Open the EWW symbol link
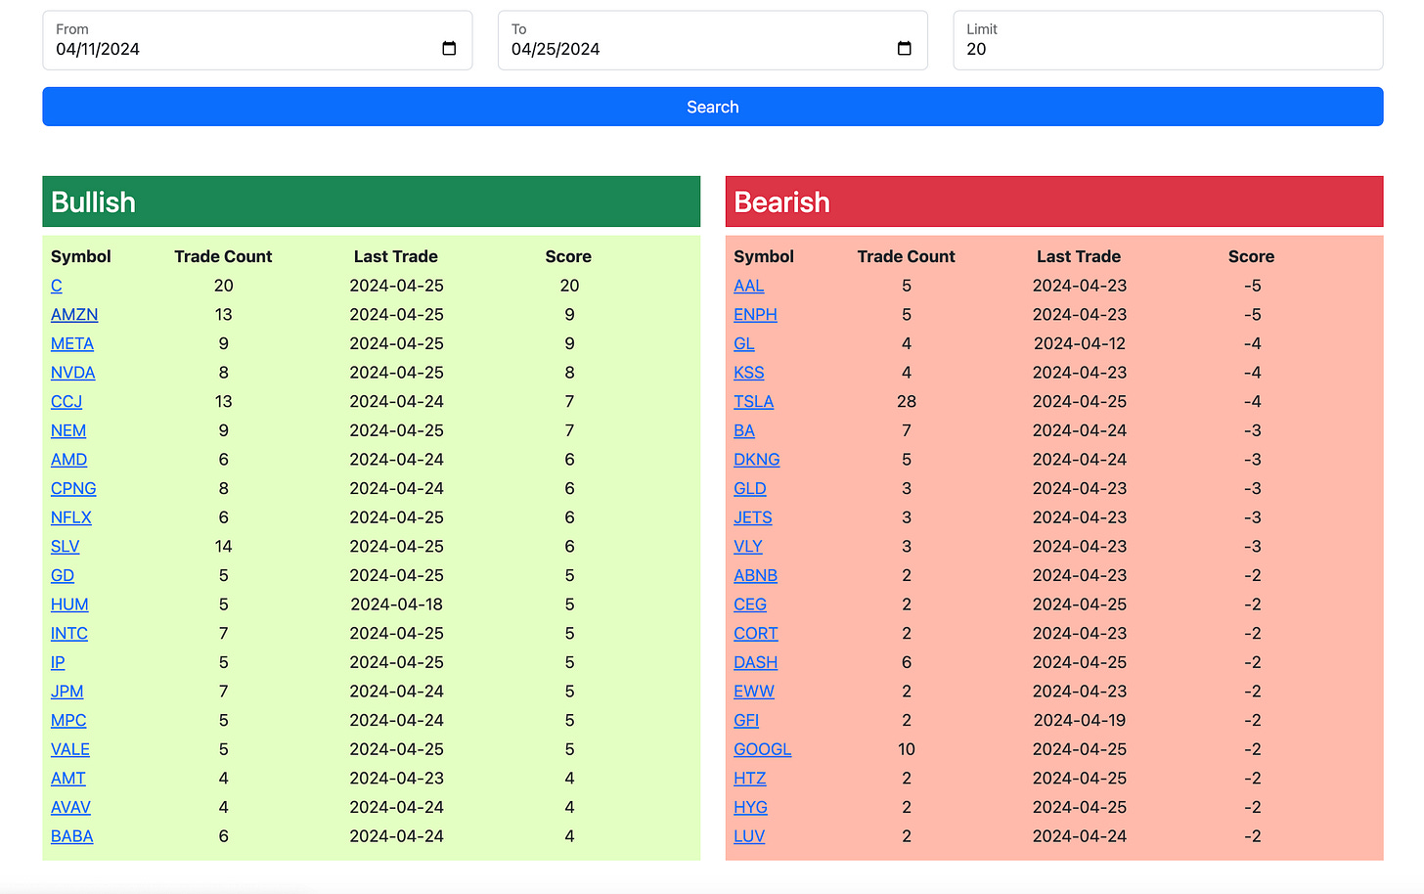This screenshot has height=894, width=1424. 754,692
